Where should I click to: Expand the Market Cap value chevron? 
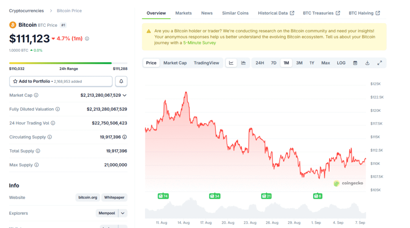tap(125, 95)
